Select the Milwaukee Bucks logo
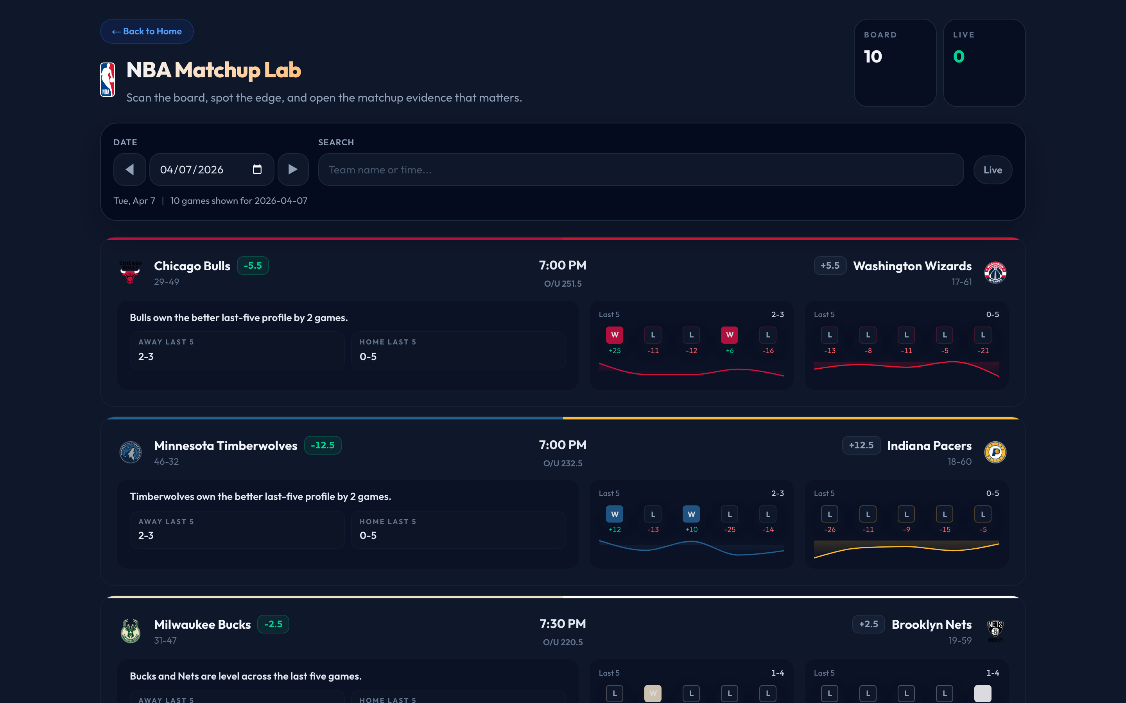Image resolution: width=1126 pixels, height=703 pixels. coord(131,631)
